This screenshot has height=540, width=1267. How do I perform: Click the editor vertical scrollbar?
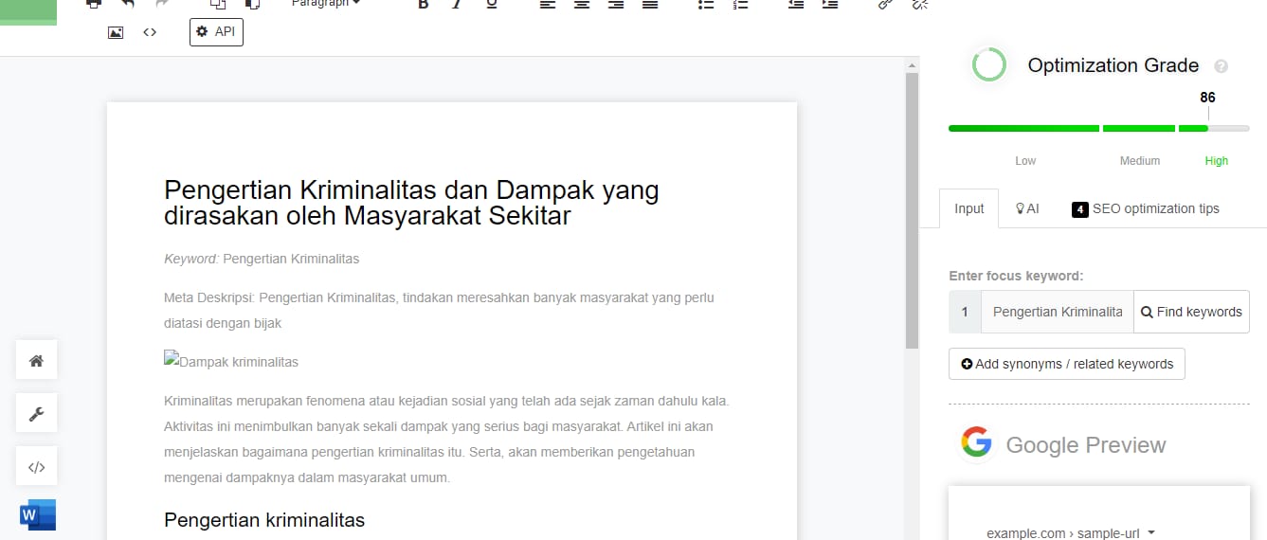point(912,208)
